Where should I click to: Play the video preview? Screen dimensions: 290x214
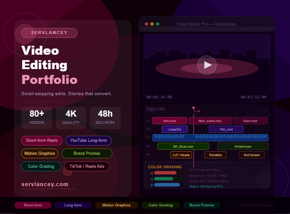coord(207,65)
